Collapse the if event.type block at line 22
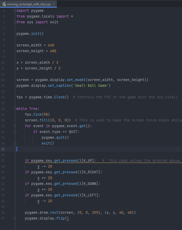This screenshot has height=230, width=182. pyautogui.click(x=15, y=132)
